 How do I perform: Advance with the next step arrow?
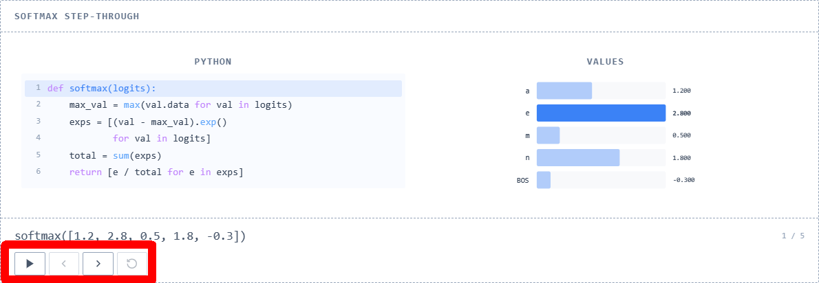point(98,263)
